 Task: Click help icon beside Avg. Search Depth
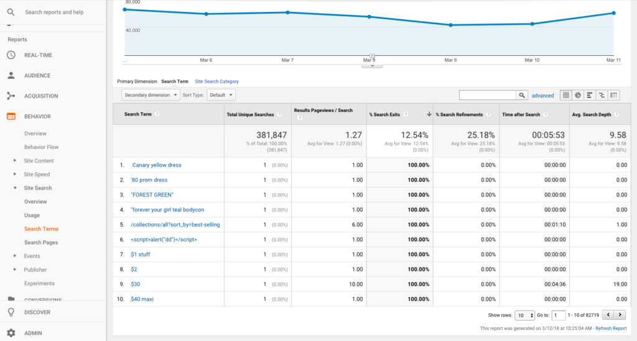tap(616, 114)
